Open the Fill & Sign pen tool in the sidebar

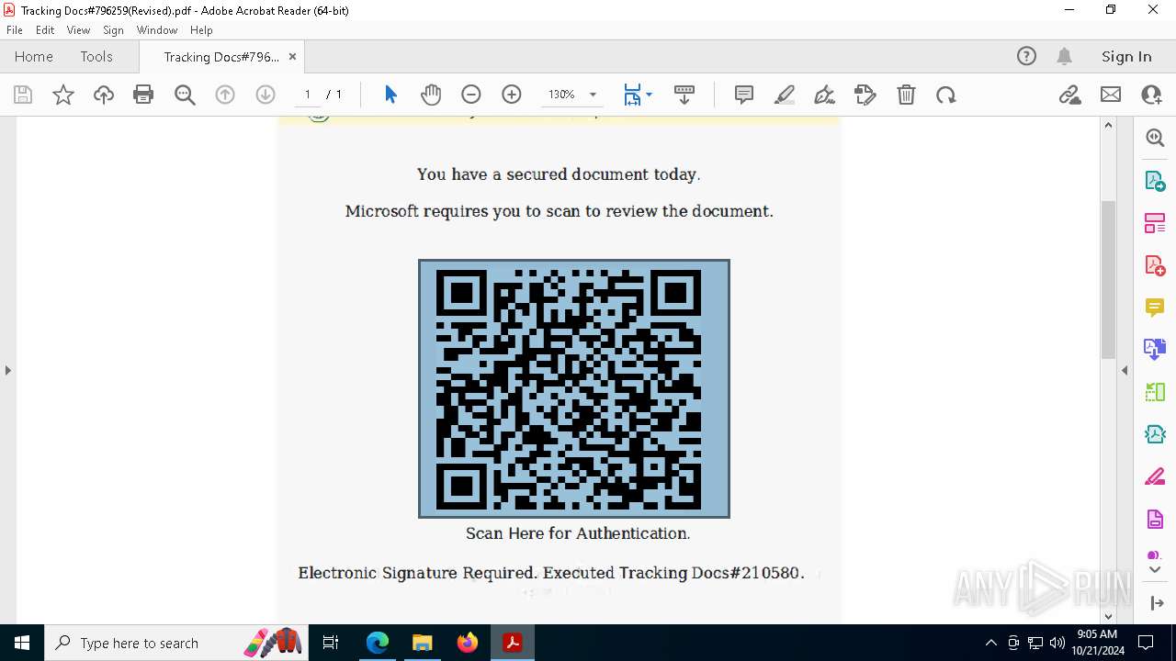1155,476
